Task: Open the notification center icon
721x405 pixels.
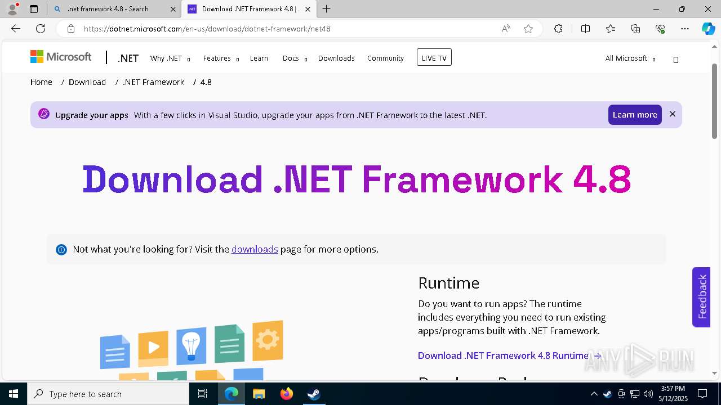Action: (x=702, y=394)
